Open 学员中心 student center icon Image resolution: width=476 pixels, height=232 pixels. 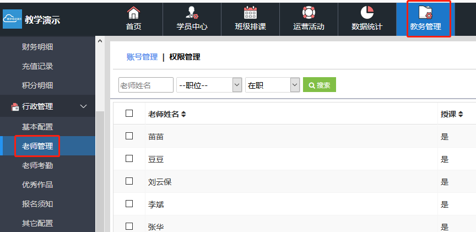pos(192,13)
